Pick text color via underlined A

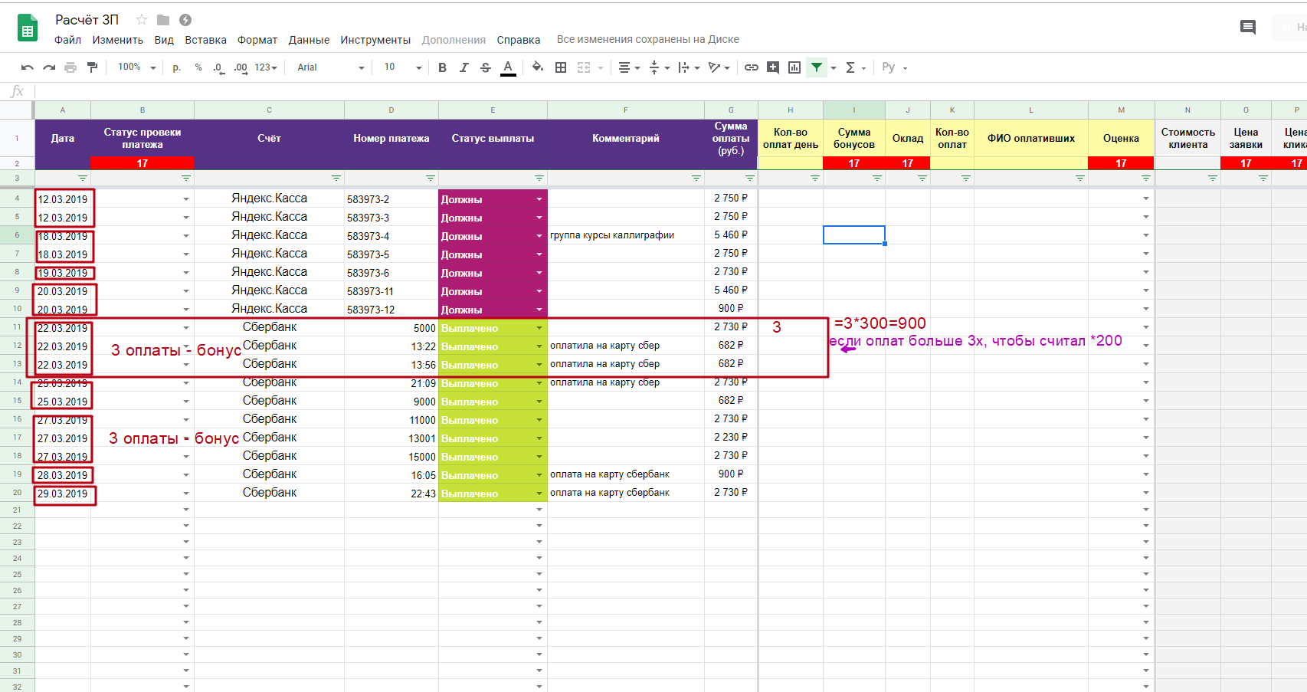point(508,67)
